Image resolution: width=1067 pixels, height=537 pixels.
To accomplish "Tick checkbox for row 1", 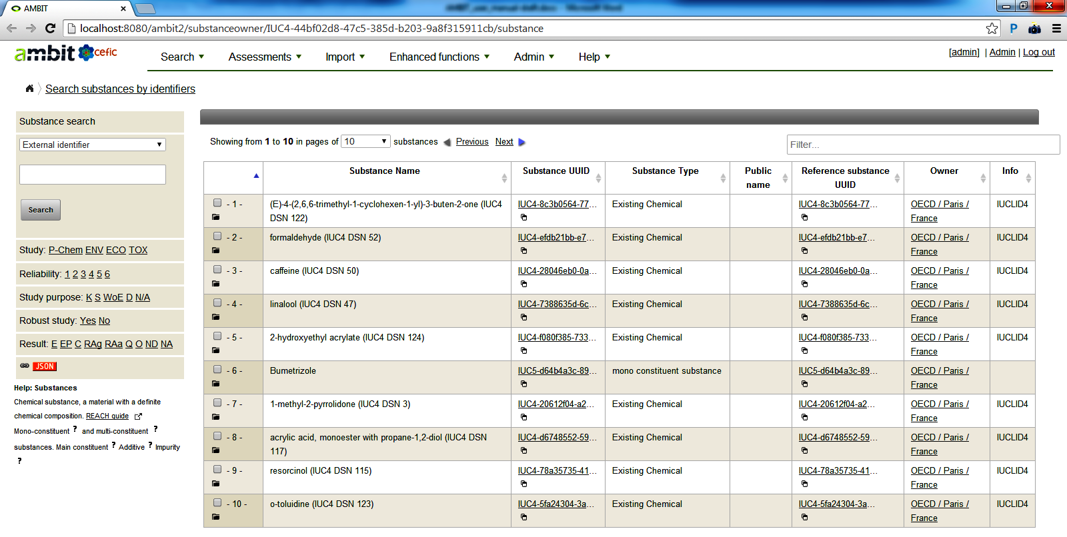I will (217, 203).
